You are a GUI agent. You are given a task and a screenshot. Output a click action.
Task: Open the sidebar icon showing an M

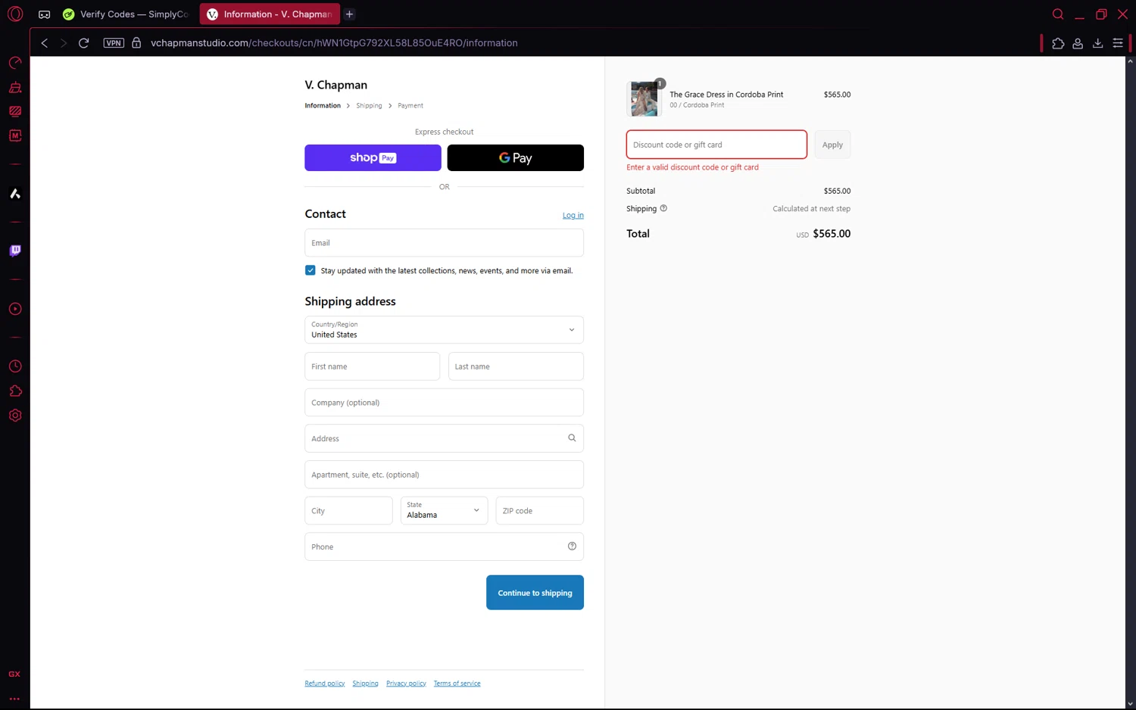pyautogui.click(x=15, y=135)
